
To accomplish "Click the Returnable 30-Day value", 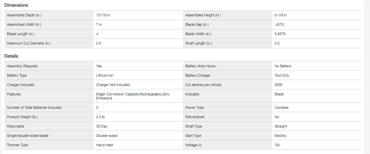I will coord(102,126).
